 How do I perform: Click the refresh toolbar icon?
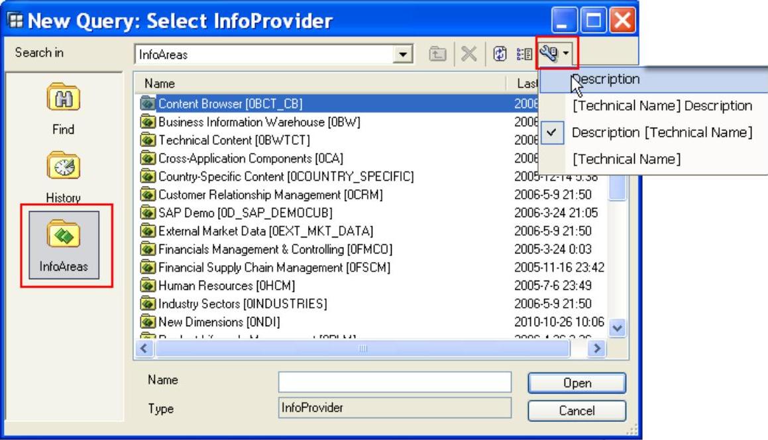click(x=500, y=54)
